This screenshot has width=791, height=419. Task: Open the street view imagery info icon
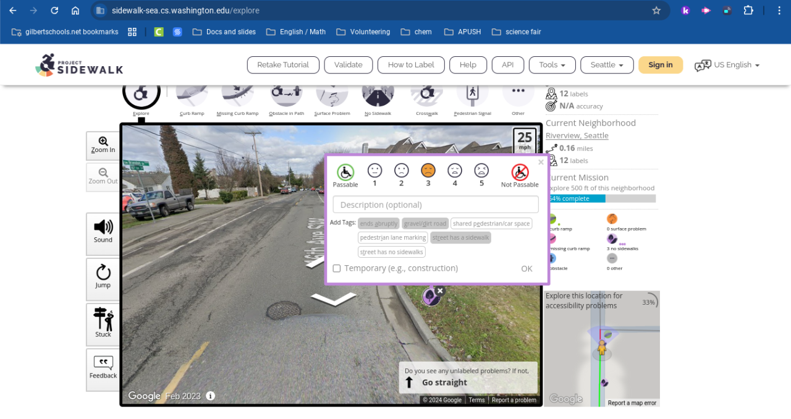(211, 396)
